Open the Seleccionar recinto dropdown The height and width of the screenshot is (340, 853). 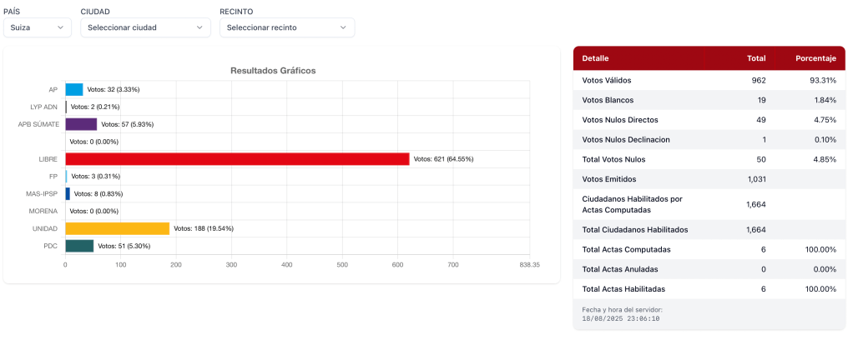[x=286, y=27]
